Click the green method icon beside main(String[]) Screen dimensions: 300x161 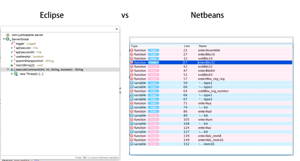click(12, 65)
